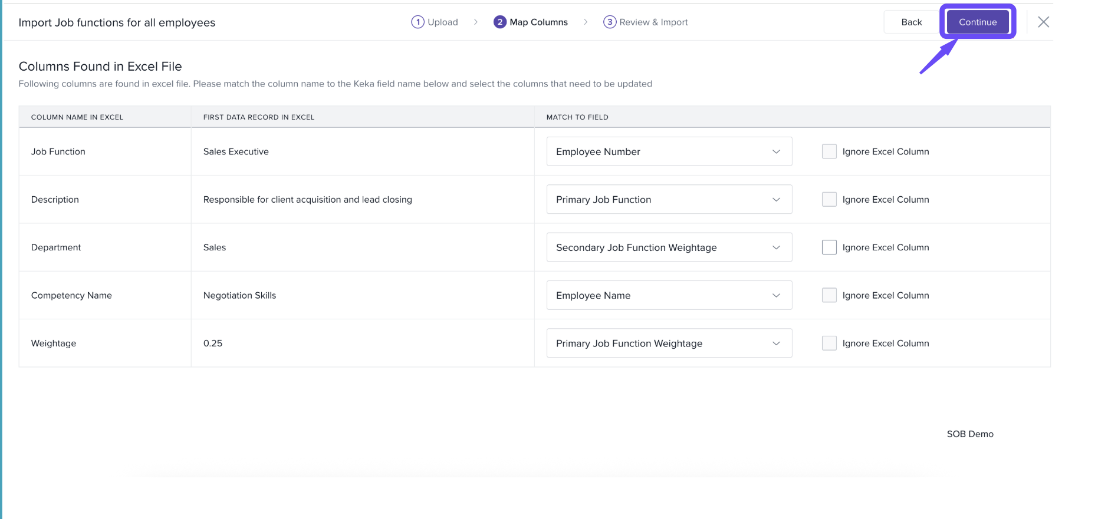
Task: Click the Review & Import step 3 circle
Action: coord(609,22)
